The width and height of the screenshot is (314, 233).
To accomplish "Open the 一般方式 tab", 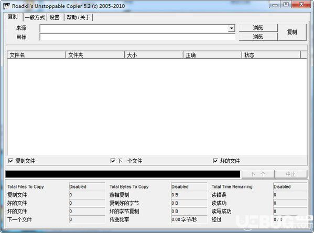I will [35, 17].
